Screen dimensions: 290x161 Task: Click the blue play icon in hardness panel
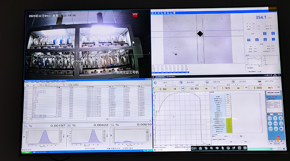coord(273,33)
